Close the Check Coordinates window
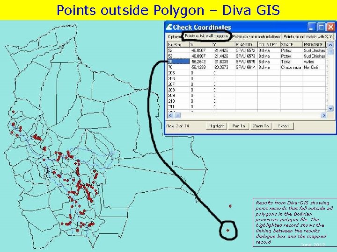The width and height of the screenshot is (337, 252). tap(330, 27)
